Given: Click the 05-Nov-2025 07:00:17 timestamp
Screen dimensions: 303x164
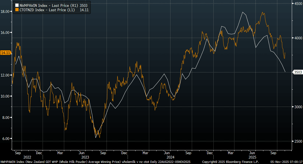Looking at the screenshot, I should click(x=287, y=162).
